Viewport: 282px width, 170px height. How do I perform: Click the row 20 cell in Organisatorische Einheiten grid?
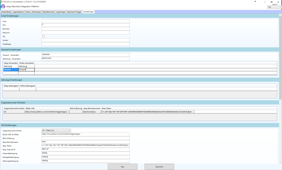coord(13,111)
